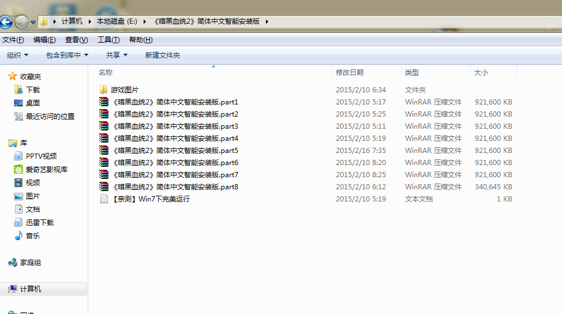Image resolution: width=562 pixels, height=314 pixels.
Task: Click the star icon of 收藏夹
Action: 13,76
